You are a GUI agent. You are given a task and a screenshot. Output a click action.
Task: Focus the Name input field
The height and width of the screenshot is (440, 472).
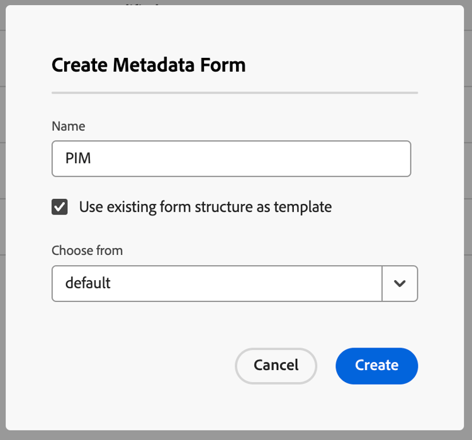231,158
